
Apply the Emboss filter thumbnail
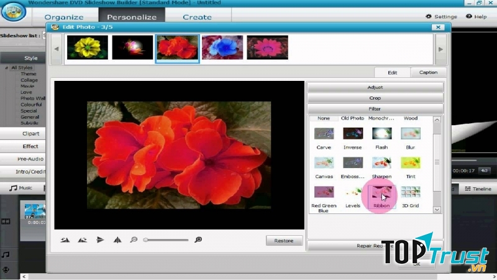click(353, 163)
